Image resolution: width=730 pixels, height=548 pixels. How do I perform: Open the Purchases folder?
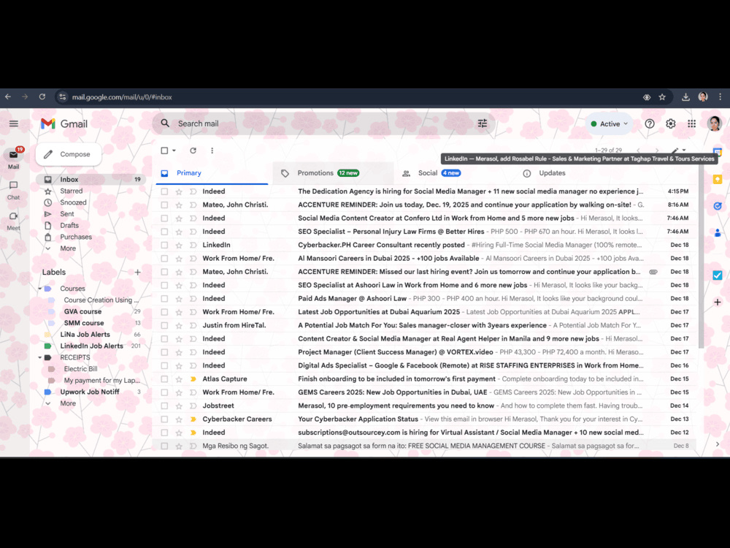pyautogui.click(x=76, y=237)
